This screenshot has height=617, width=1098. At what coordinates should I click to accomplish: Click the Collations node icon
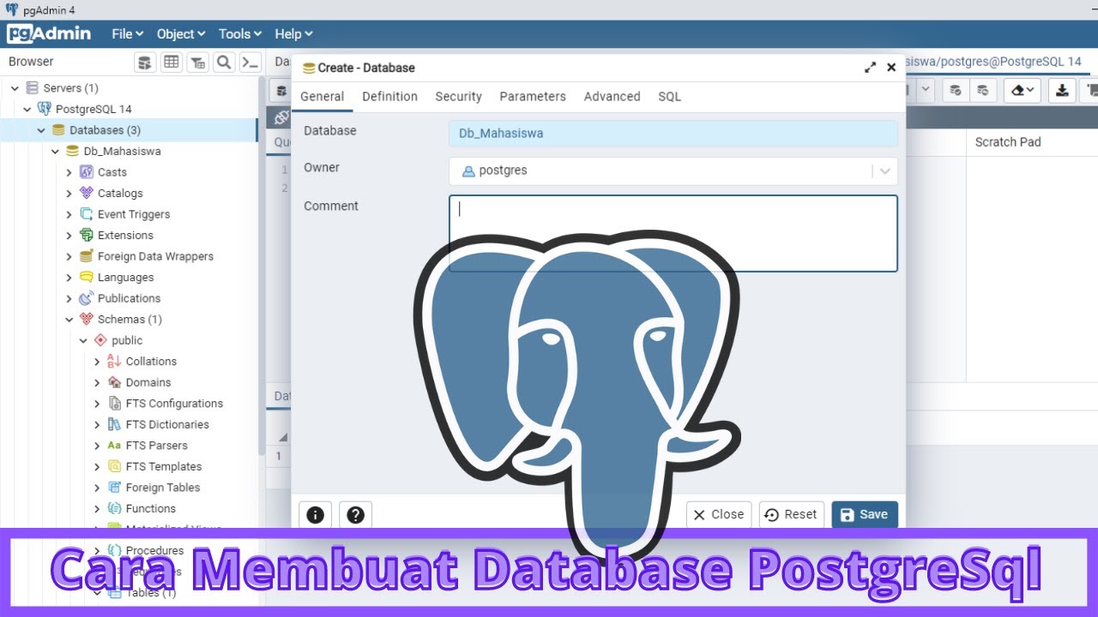coord(114,361)
